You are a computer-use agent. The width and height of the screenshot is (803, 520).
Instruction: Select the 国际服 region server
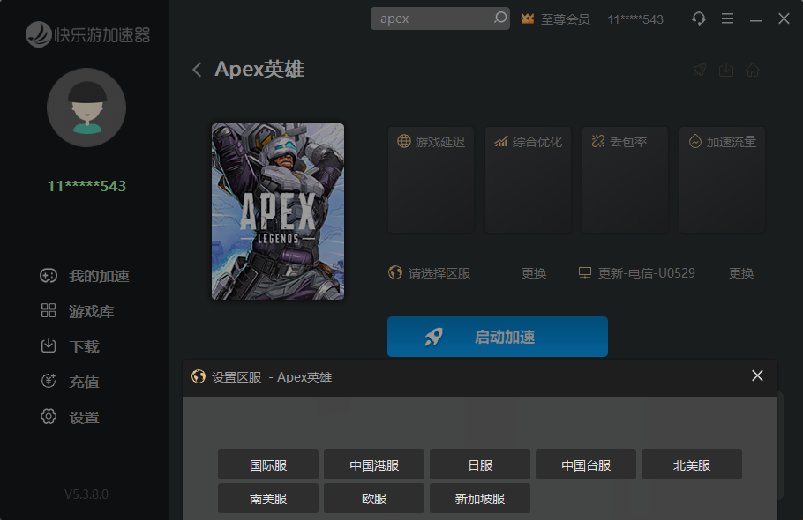268,465
